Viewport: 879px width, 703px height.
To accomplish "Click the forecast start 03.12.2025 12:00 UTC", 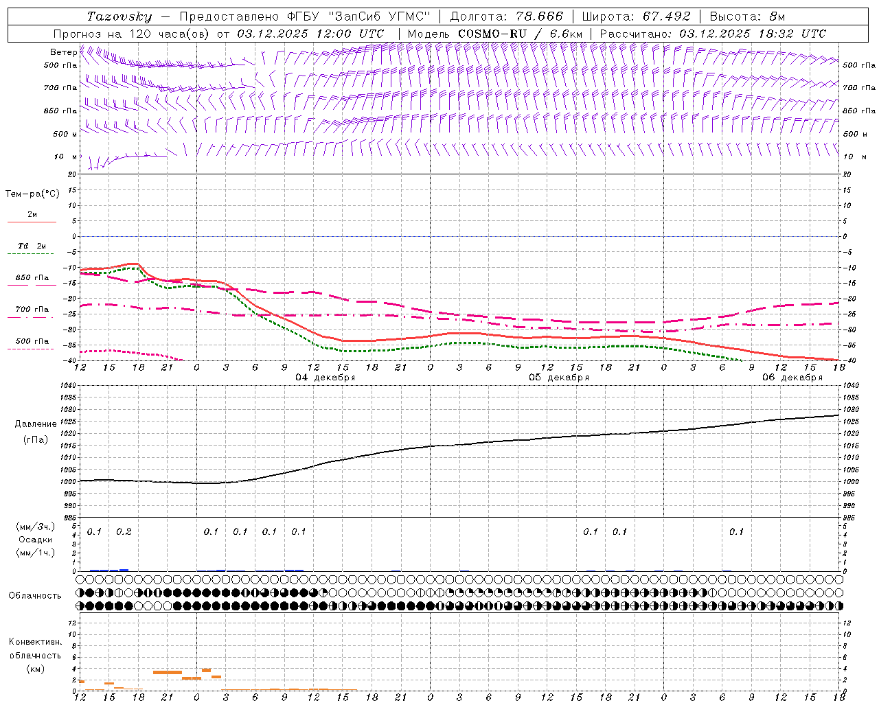I will point(310,34).
